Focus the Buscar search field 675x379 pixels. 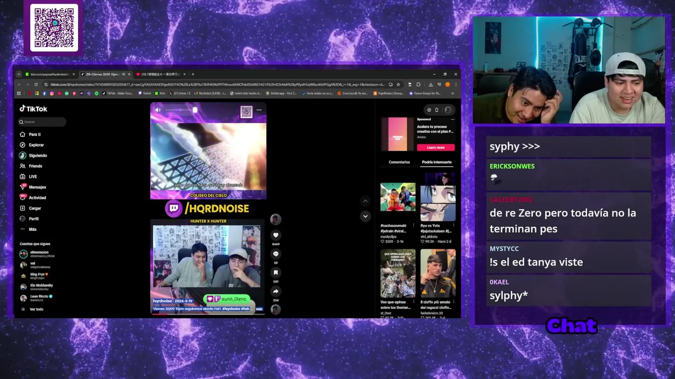[42, 122]
